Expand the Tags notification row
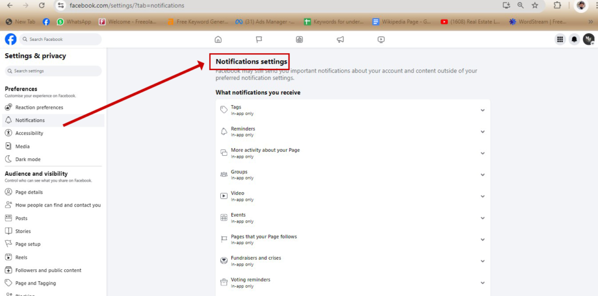Viewport: 598px width, 296px height. [x=353, y=110]
